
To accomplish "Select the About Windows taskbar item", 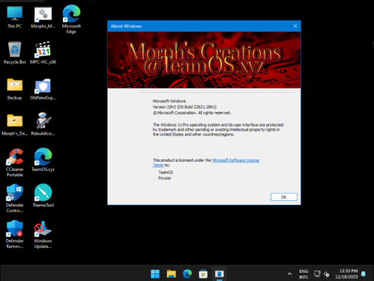I will [x=219, y=274].
